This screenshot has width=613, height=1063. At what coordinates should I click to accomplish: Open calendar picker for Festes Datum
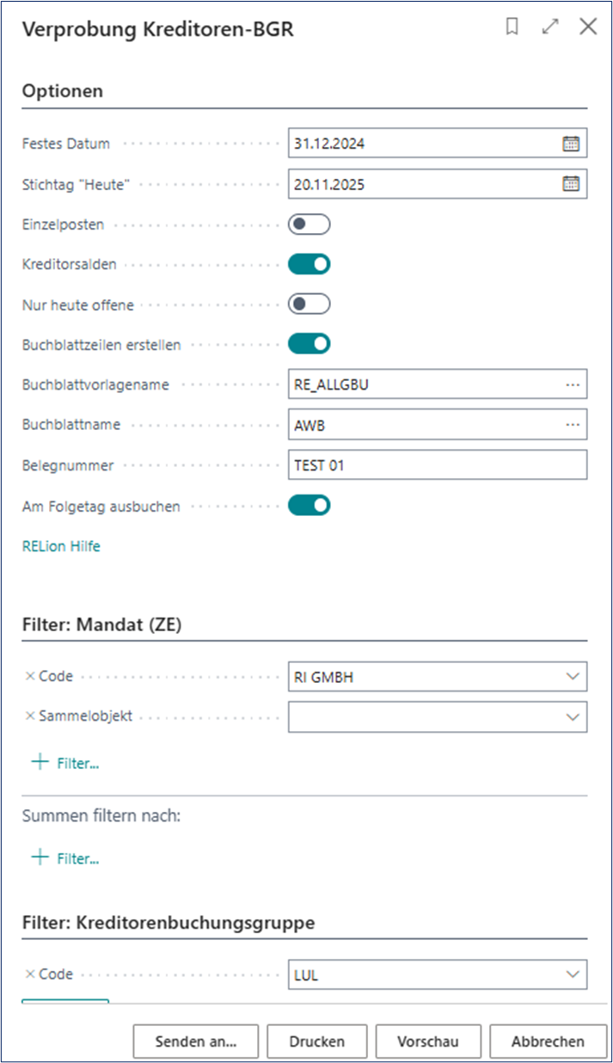click(x=571, y=144)
